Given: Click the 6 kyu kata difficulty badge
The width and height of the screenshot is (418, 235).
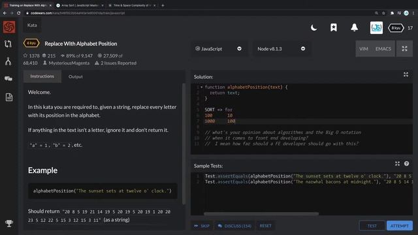Looking at the screenshot, I should pyautogui.click(x=31, y=43).
